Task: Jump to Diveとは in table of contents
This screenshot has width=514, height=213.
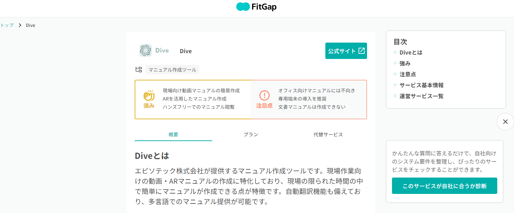Action: pyautogui.click(x=411, y=52)
